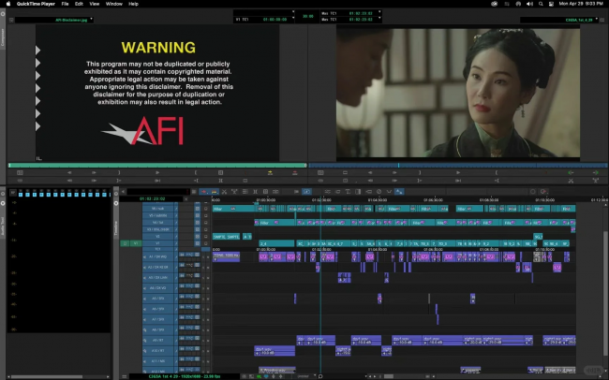Click the highlighted Link Selection toggle icon
The width and height of the screenshot is (609, 380).
pos(306,191)
